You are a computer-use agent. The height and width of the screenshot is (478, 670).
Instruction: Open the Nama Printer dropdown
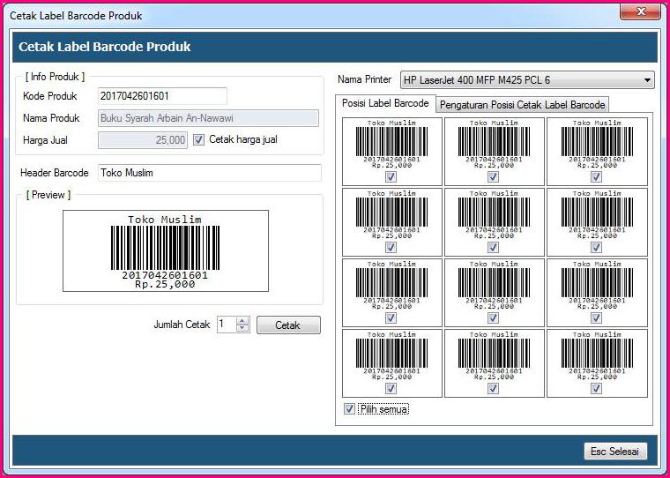point(527,80)
